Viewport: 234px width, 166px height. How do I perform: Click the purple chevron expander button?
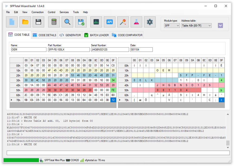pyautogui.click(x=220, y=26)
